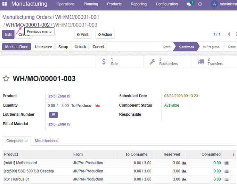This screenshot has height=184, width=237.
Task: Click the Edit button
Action: pyautogui.click(x=8, y=34)
